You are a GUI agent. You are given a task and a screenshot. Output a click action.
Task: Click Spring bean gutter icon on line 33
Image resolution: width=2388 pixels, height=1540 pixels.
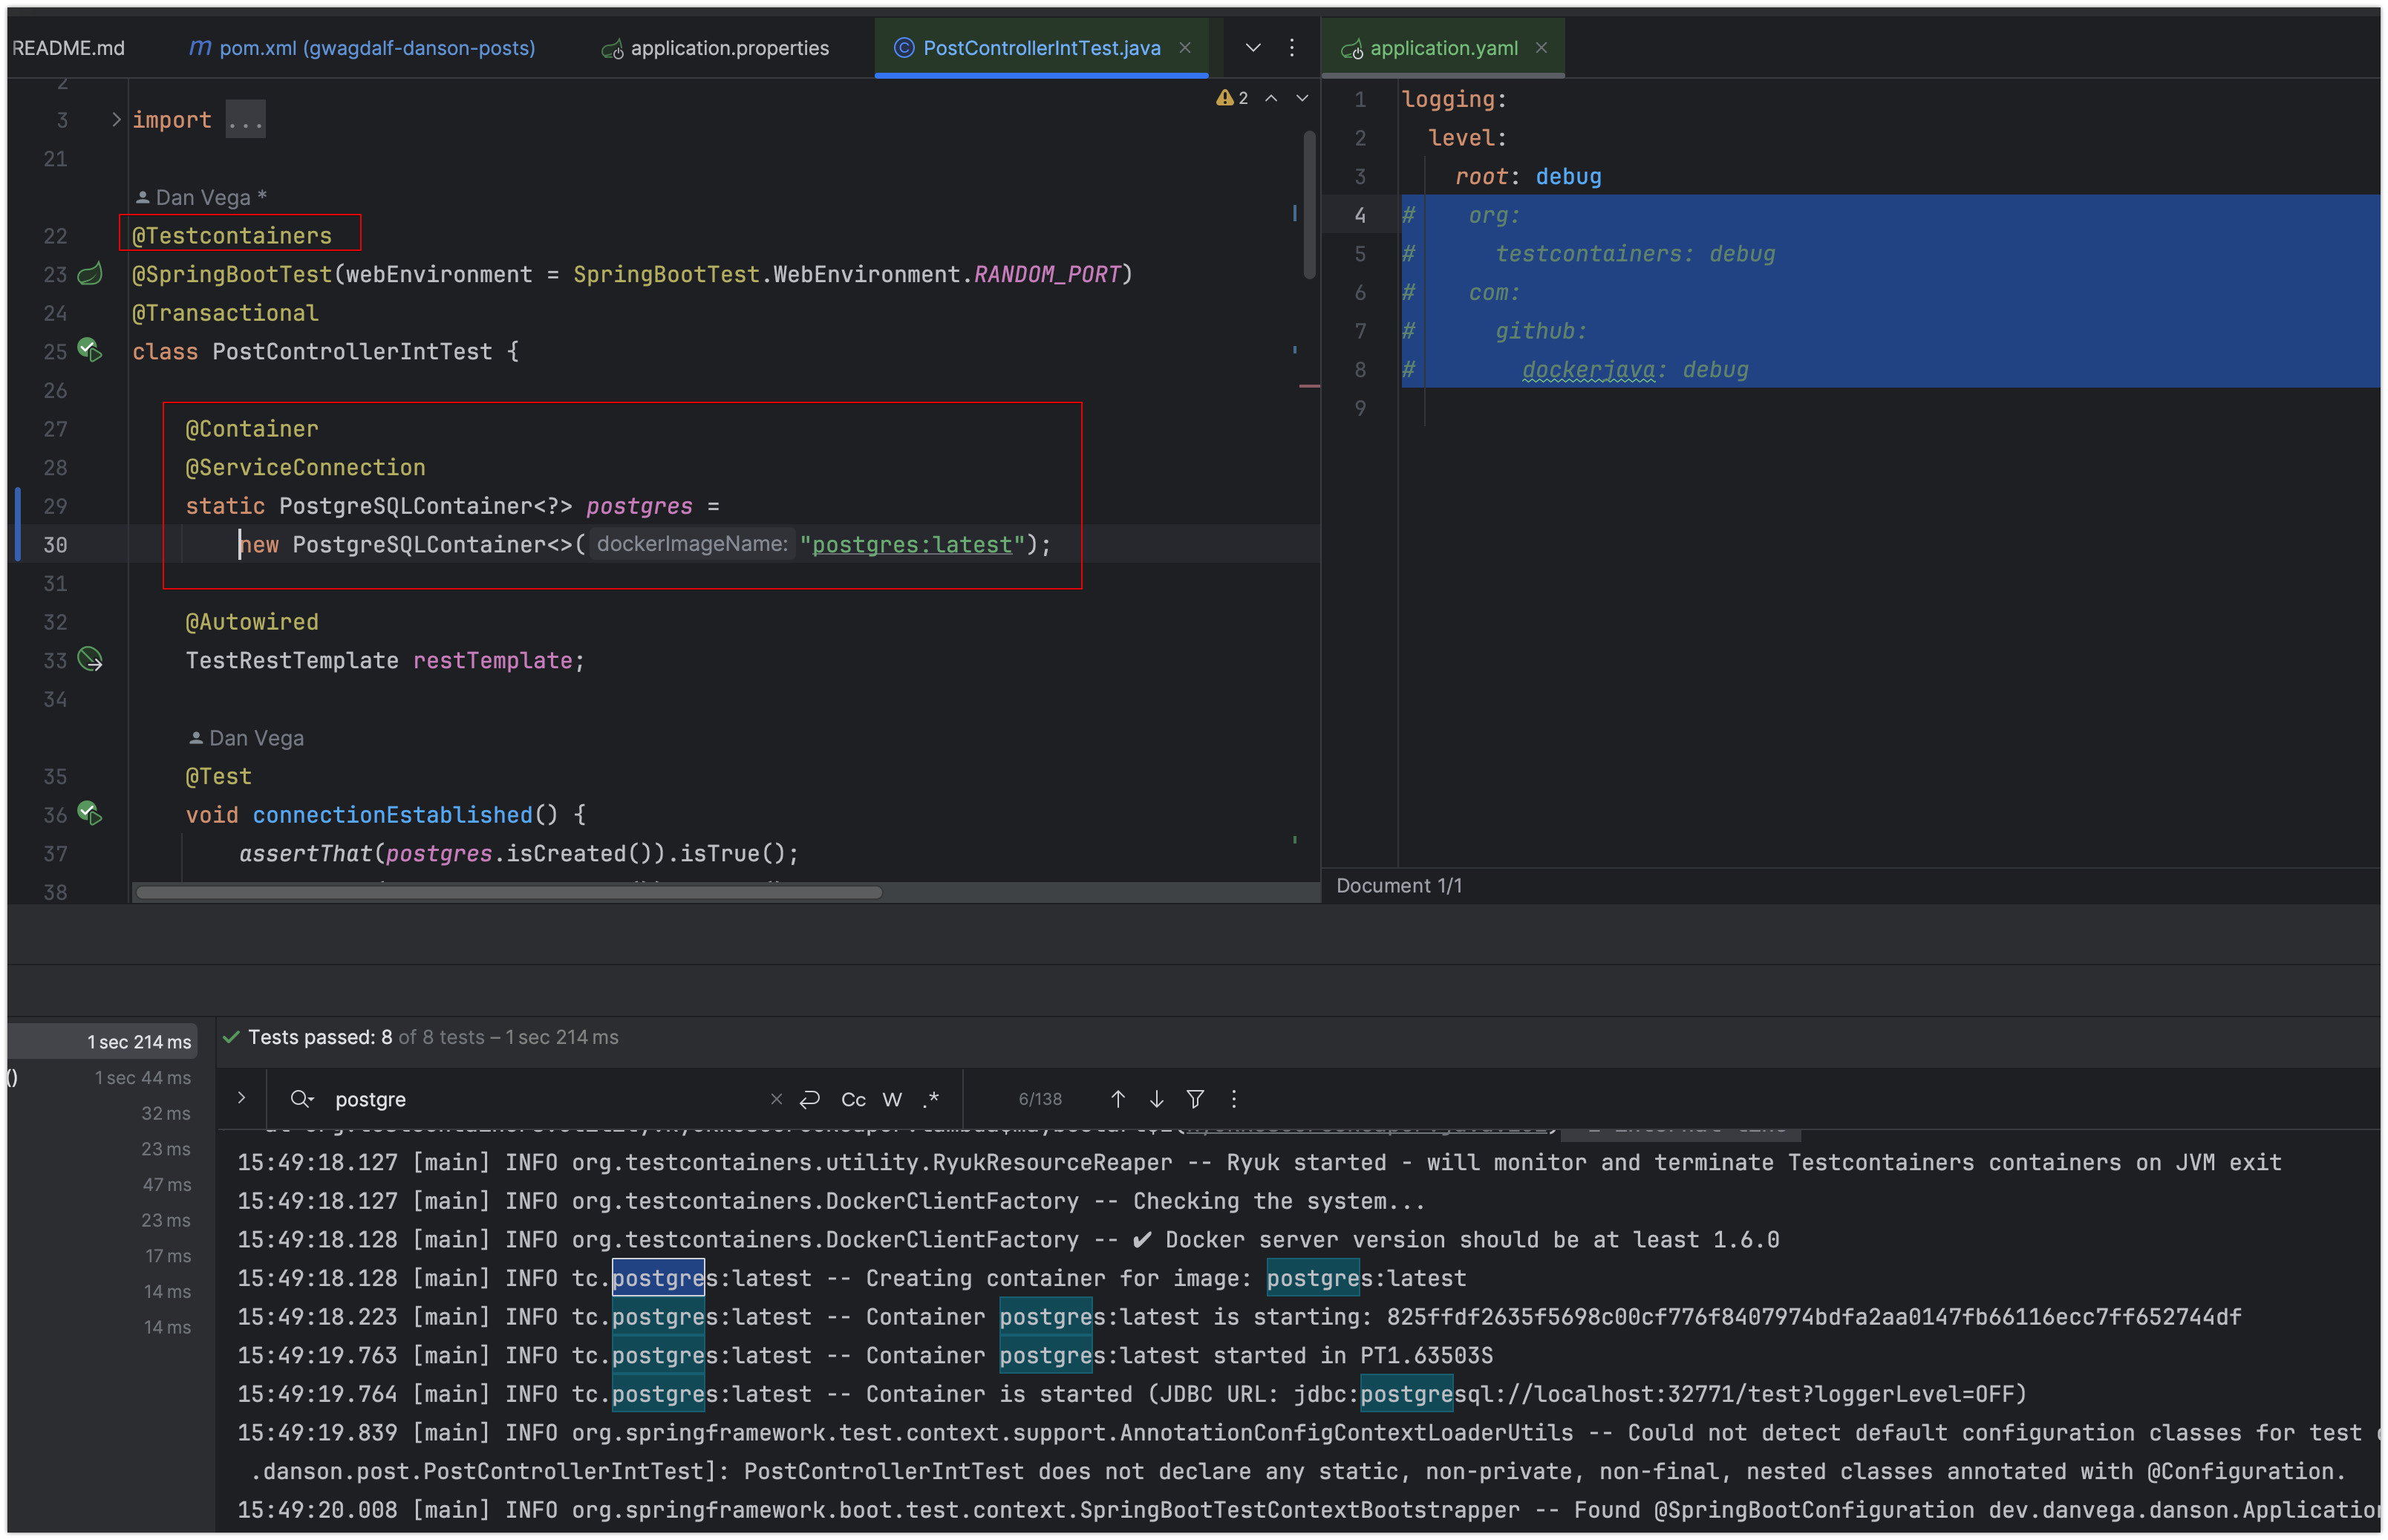click(90, 660)
